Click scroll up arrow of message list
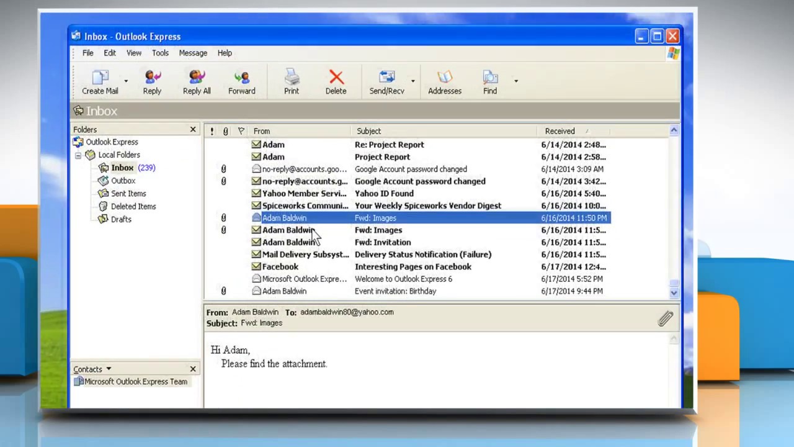The width and height of the screenshot is (794, 447). click(x=674, y=130)
